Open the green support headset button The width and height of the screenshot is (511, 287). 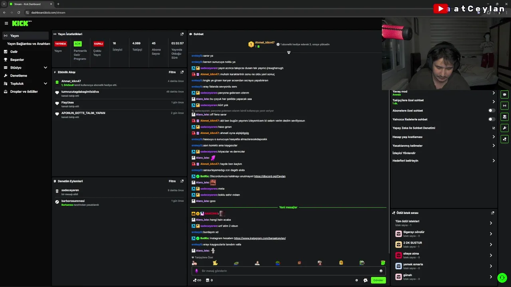click(x=502, y=277)
